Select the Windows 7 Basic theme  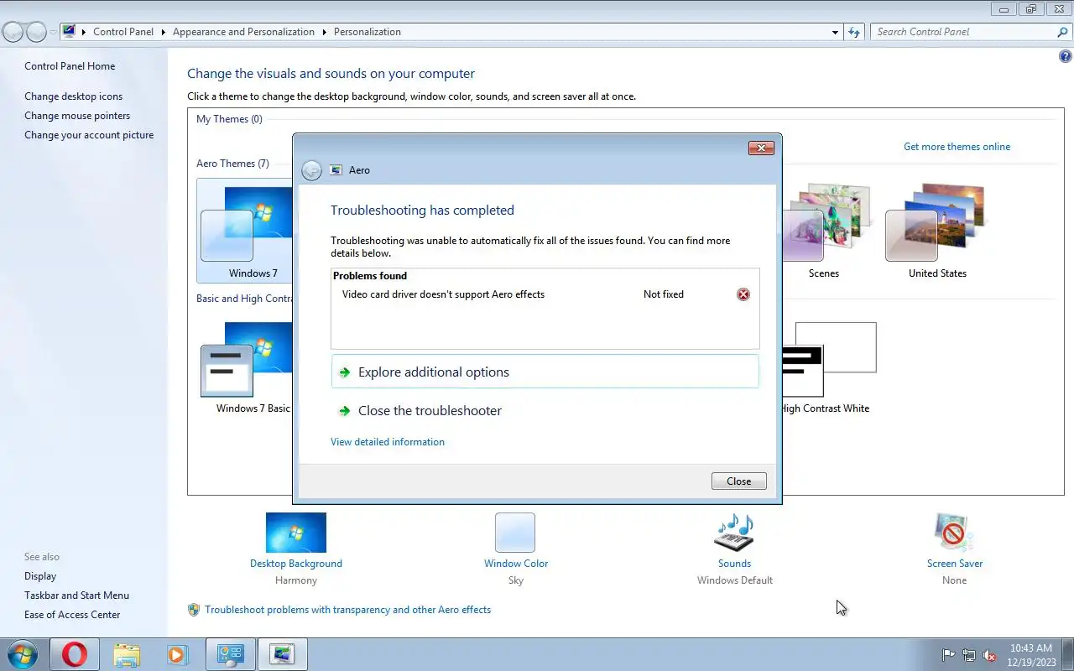coord(245,367)
